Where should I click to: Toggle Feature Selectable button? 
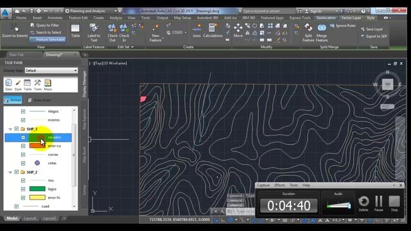pos(48,39)
